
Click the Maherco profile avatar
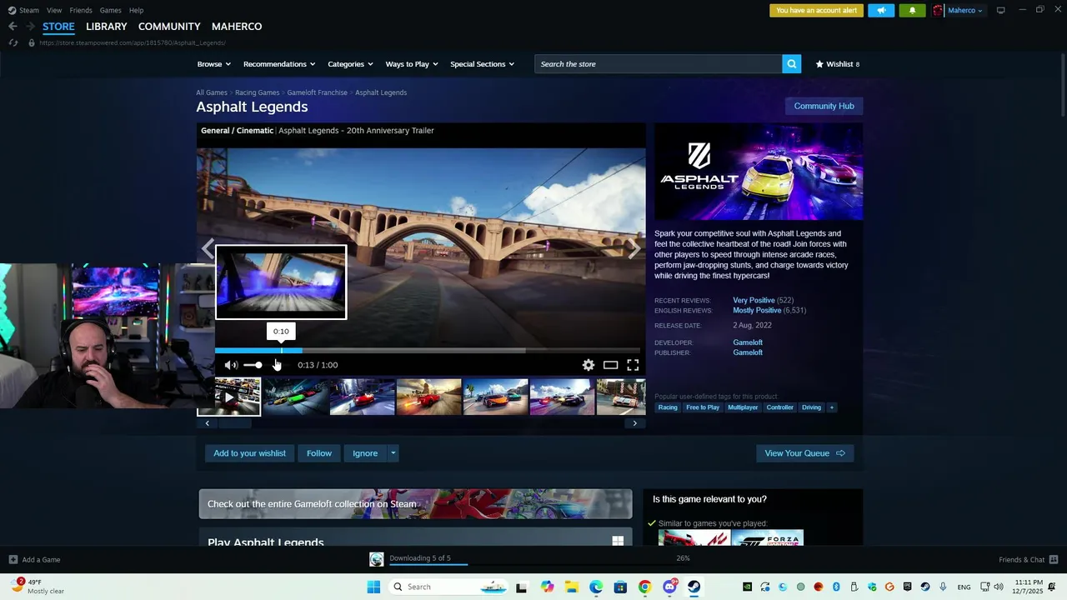pos(938,10)
